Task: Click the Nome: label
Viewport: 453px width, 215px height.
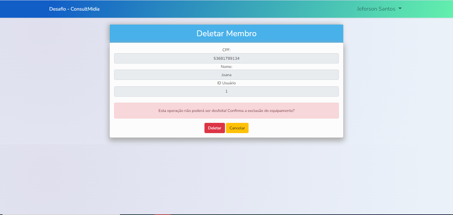Action: click(x=226, y=67)
